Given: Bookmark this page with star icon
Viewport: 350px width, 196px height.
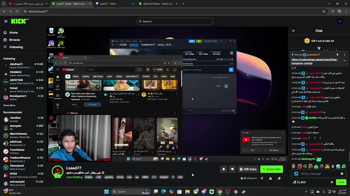Looking at the screenshot, I should click(x=324, y=11).
